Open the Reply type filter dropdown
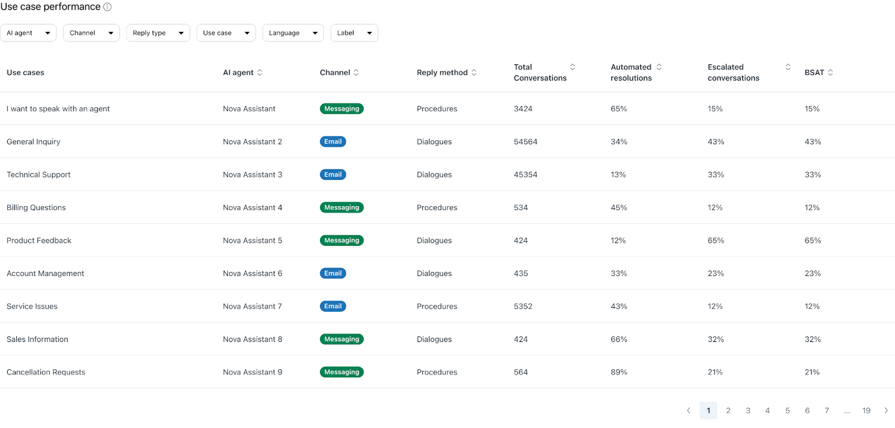 (158, 33)
